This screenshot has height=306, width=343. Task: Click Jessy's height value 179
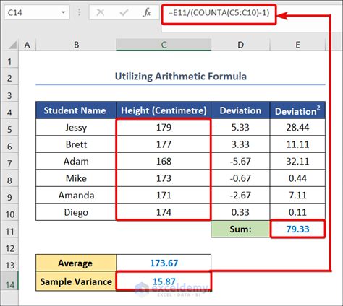coord(164,127)
